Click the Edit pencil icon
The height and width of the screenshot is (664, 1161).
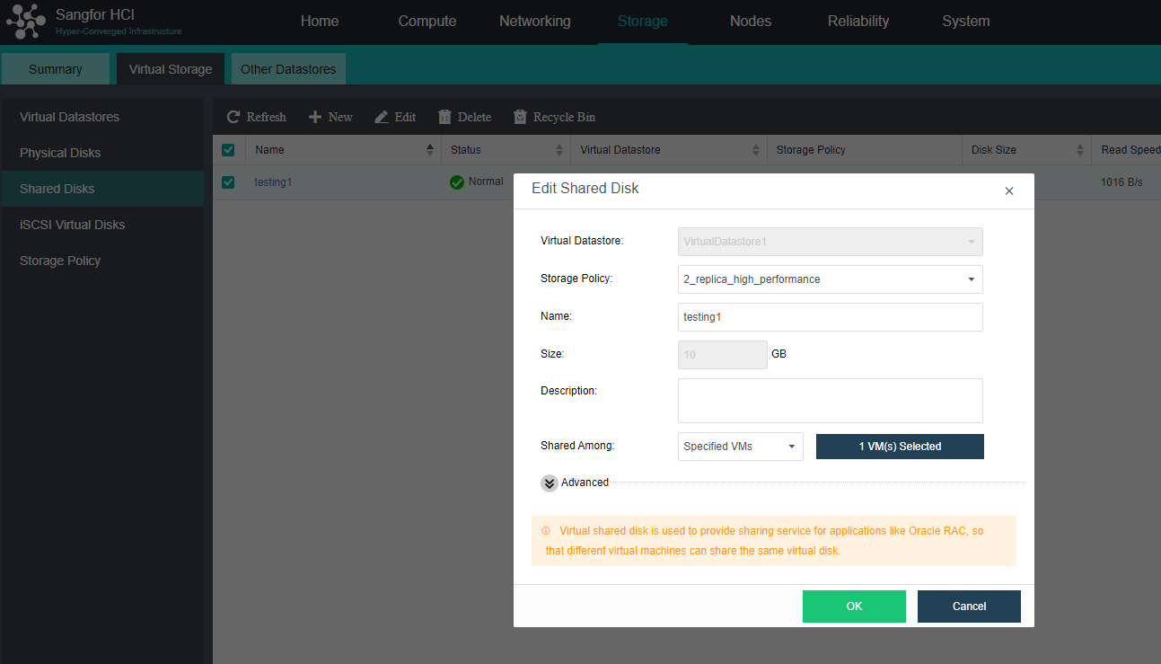[x=382, y=117]
